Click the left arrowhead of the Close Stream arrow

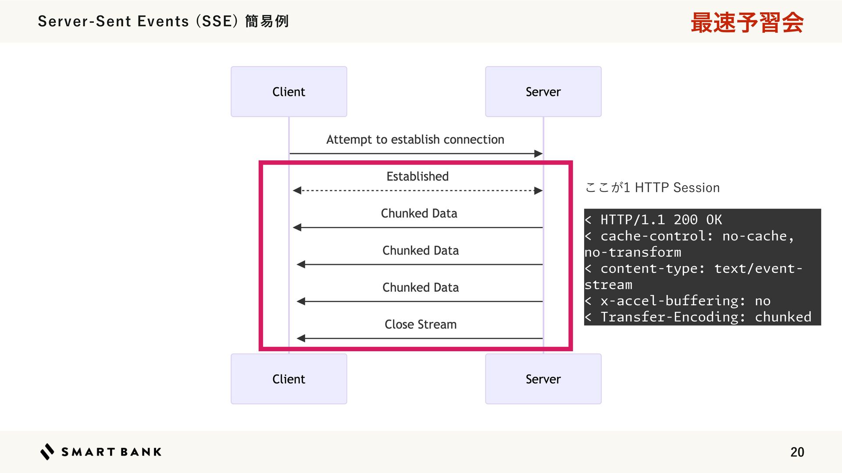(301, 338)
